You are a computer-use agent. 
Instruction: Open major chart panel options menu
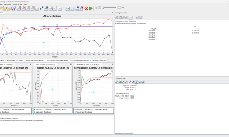30,64
